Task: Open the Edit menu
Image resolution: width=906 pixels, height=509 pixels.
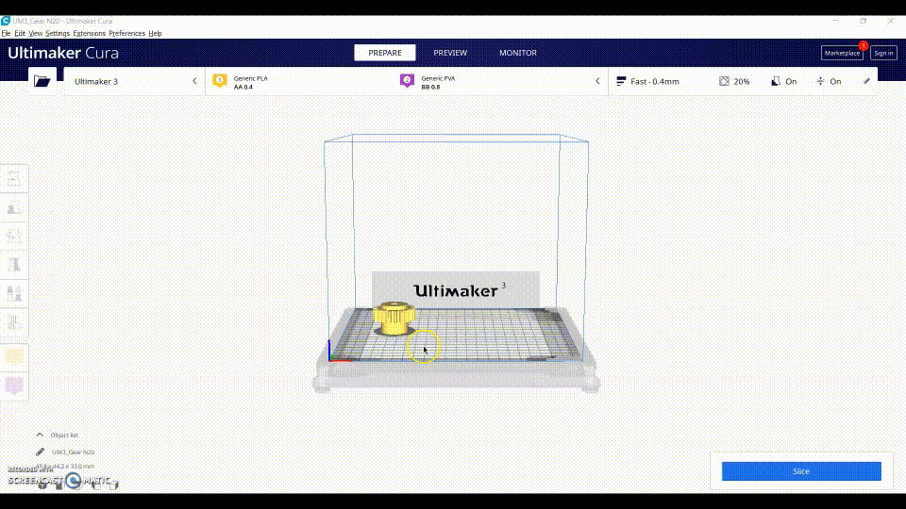Action: tap(20, 34)
